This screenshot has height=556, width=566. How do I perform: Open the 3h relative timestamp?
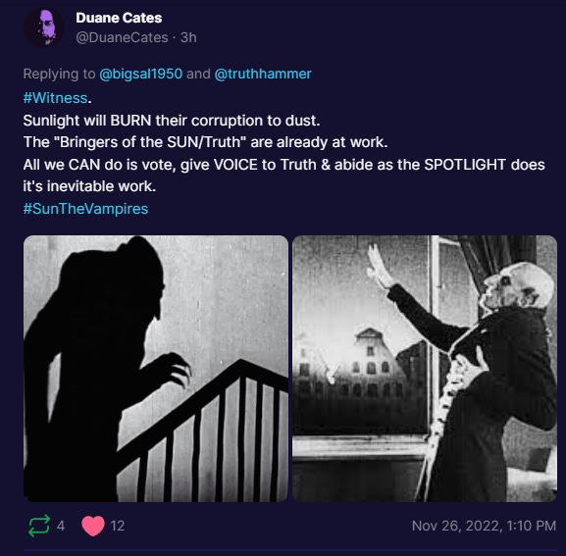tap(188, 37)
